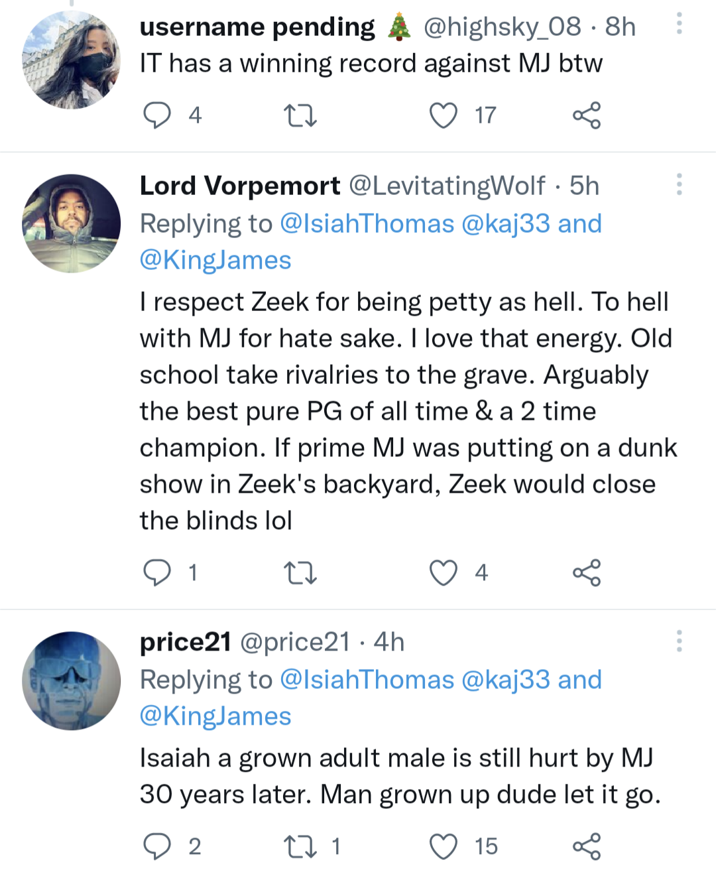Retweet the highsky_08 tweet
The width and height of the screenshot is (716, 882).
click(x=300, y=115)
